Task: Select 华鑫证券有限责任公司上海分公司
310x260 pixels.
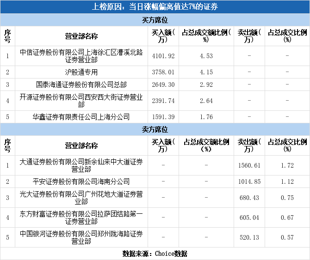Action: (81, 117)
